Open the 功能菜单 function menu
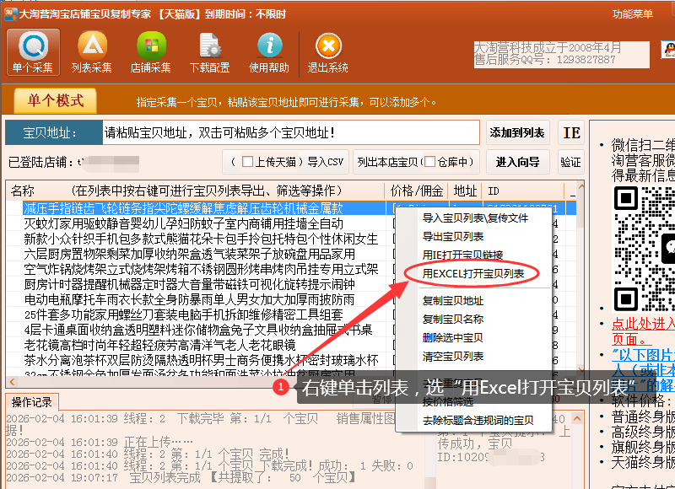This screenshot has height=489, width=675. [x=633, y=14]
